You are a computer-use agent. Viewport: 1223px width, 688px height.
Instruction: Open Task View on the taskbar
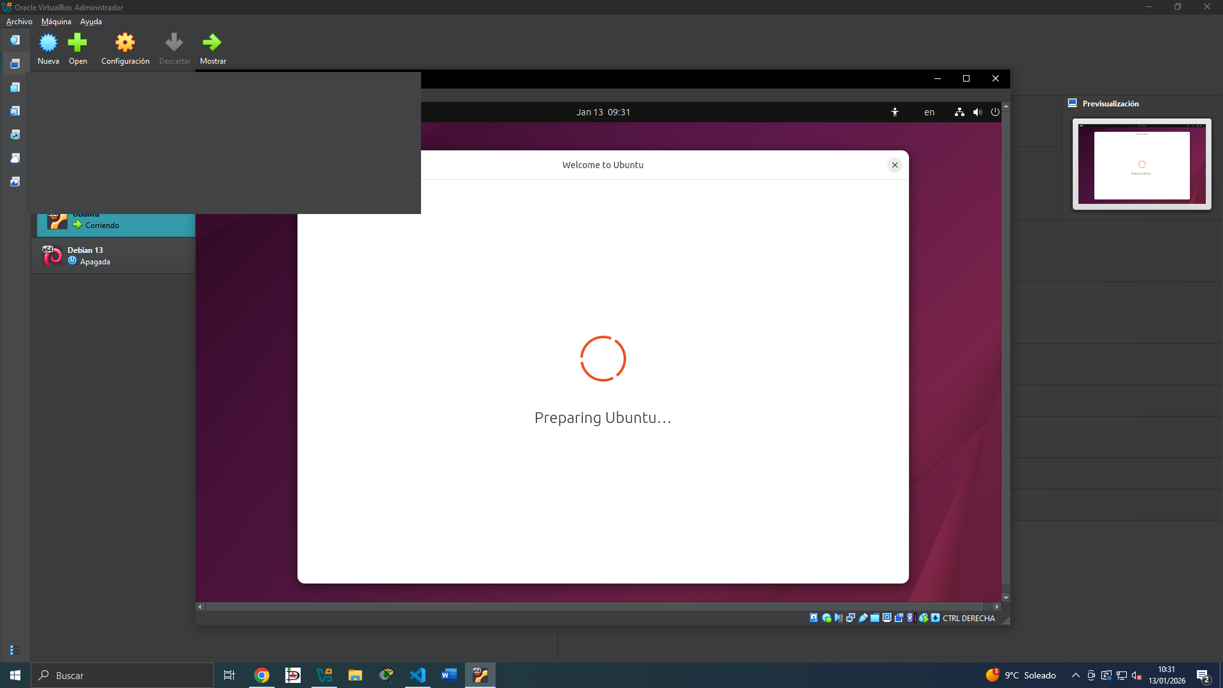click(x=229, y=675)
